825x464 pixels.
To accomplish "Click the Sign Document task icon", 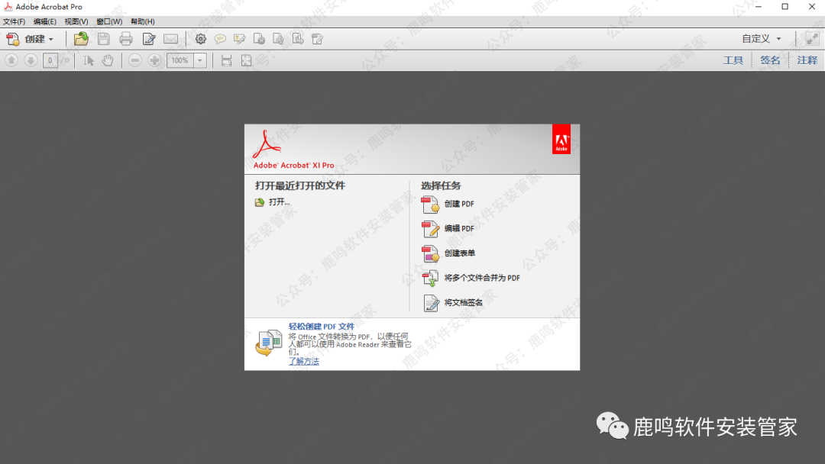I will click(431, 302).
